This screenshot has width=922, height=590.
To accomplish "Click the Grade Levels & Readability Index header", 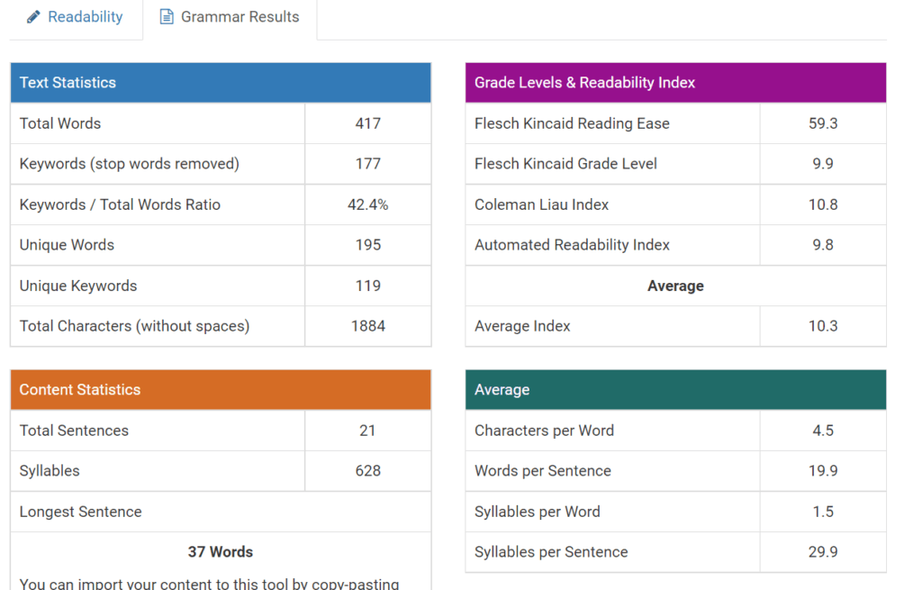I will pyautogui.click(x=675, y=83).
